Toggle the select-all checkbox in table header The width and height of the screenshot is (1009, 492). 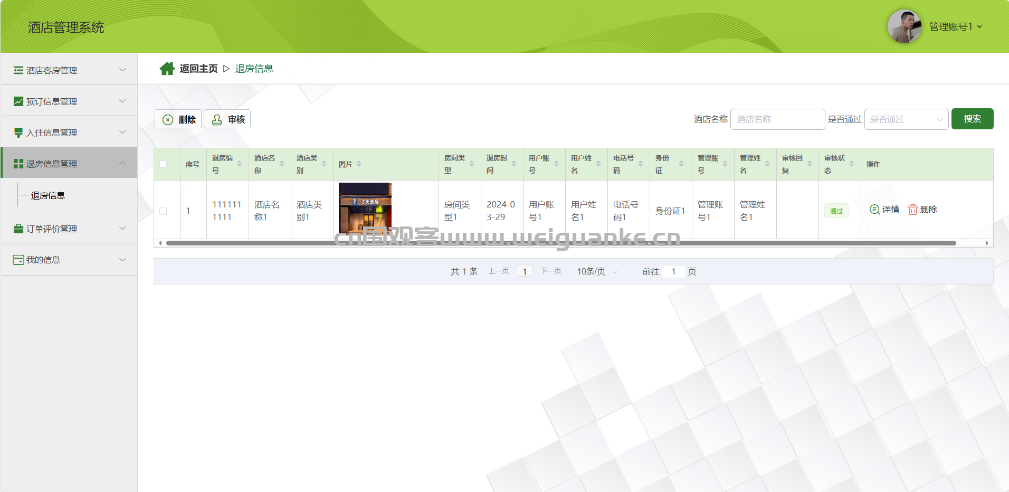(163, 164)
